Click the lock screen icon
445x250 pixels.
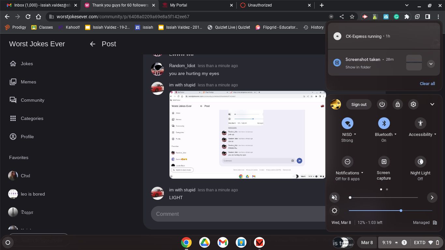(x=398, y=104)
